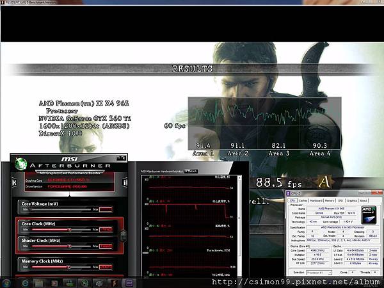
Task: Click the Area 1 score 91.4
Action: coord(203,146)
